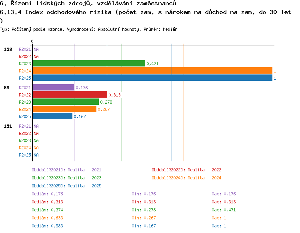Click legend entry Období[R2021]: Realita – 2021
The height and width of the screenshot is (233, 300).
tap(66, 170)
